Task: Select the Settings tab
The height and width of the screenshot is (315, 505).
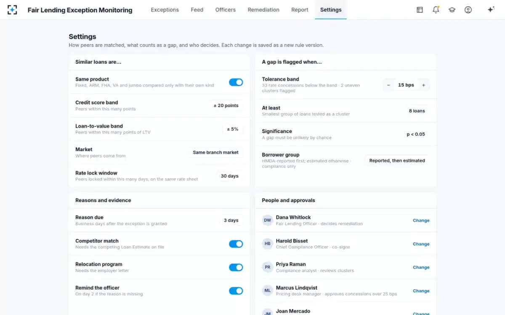Action: pyautogui.click(x=331, y=10)
